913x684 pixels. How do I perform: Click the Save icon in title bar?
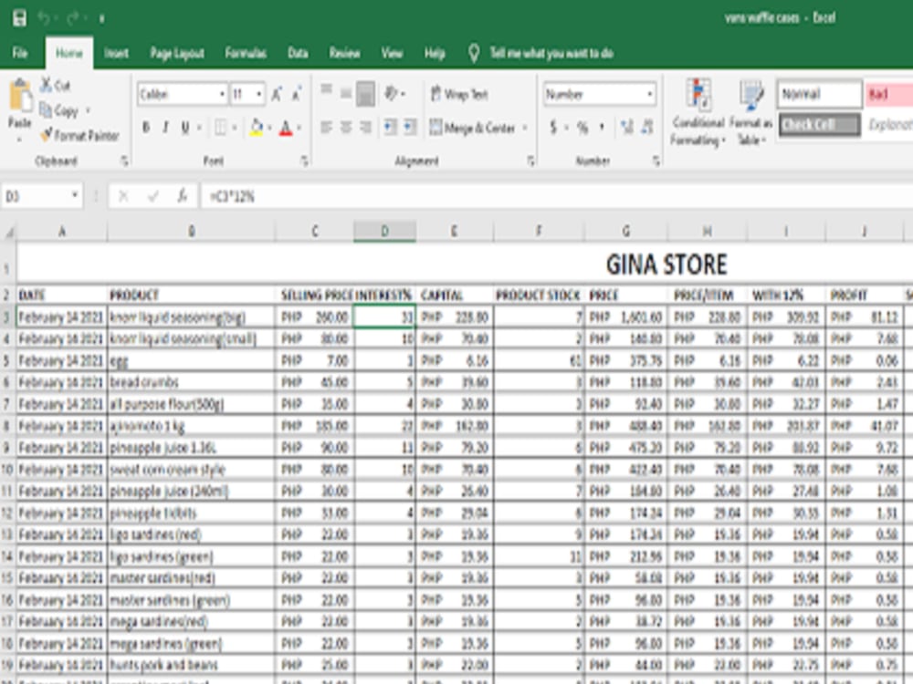19,18
